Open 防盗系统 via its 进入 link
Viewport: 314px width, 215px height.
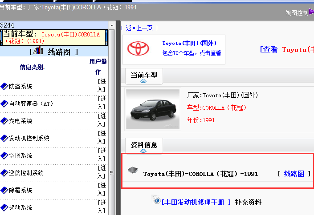pos(102,85)
